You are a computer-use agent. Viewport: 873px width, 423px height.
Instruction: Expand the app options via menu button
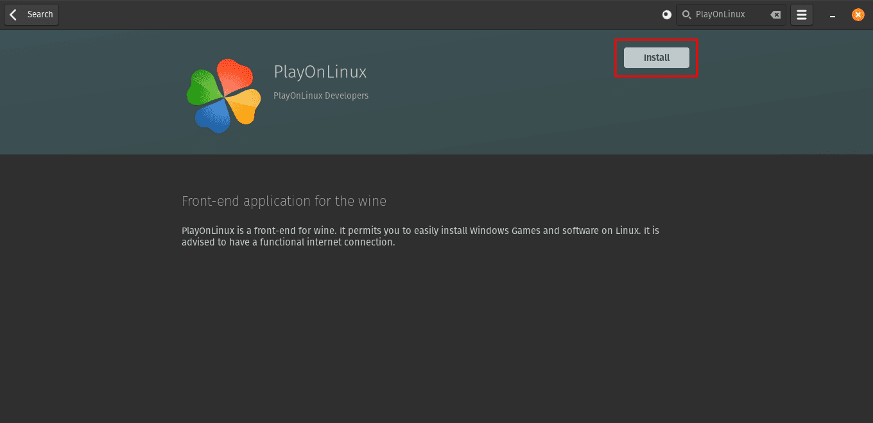[x=801, y=14]
